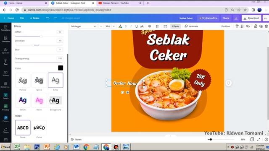This screenshot has height=151, width=269.
Task: Toggle underline formatting
Action: click(x=136, y=26)
